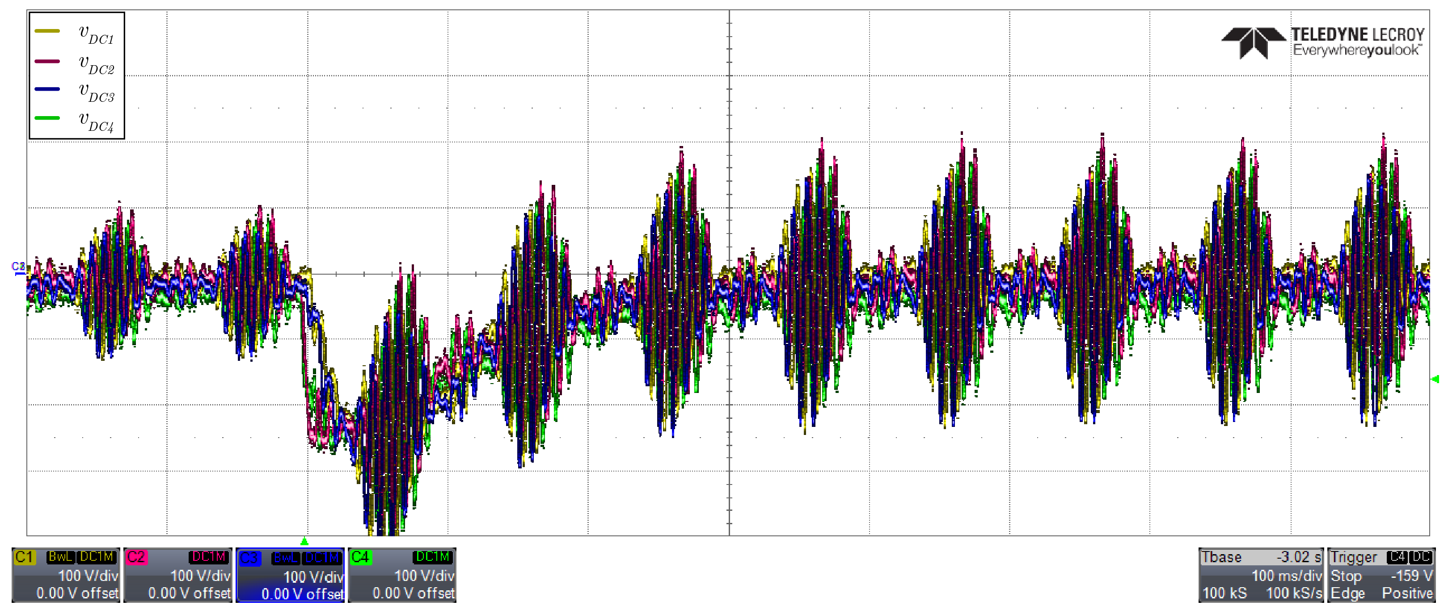Click the C1 0.00 V offset value
The height and width of the screenshot is (614, 1444).
click(77, 593)
